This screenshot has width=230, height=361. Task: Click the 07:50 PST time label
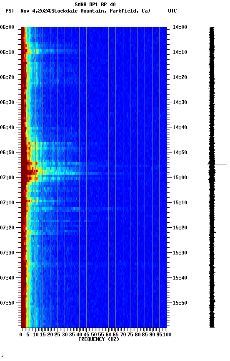click(7, 303)
